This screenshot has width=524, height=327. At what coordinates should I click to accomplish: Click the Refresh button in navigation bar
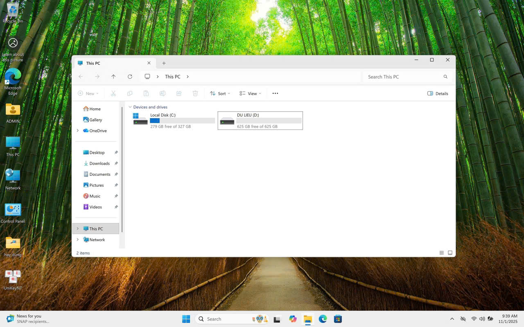click(x=130, y=76)
